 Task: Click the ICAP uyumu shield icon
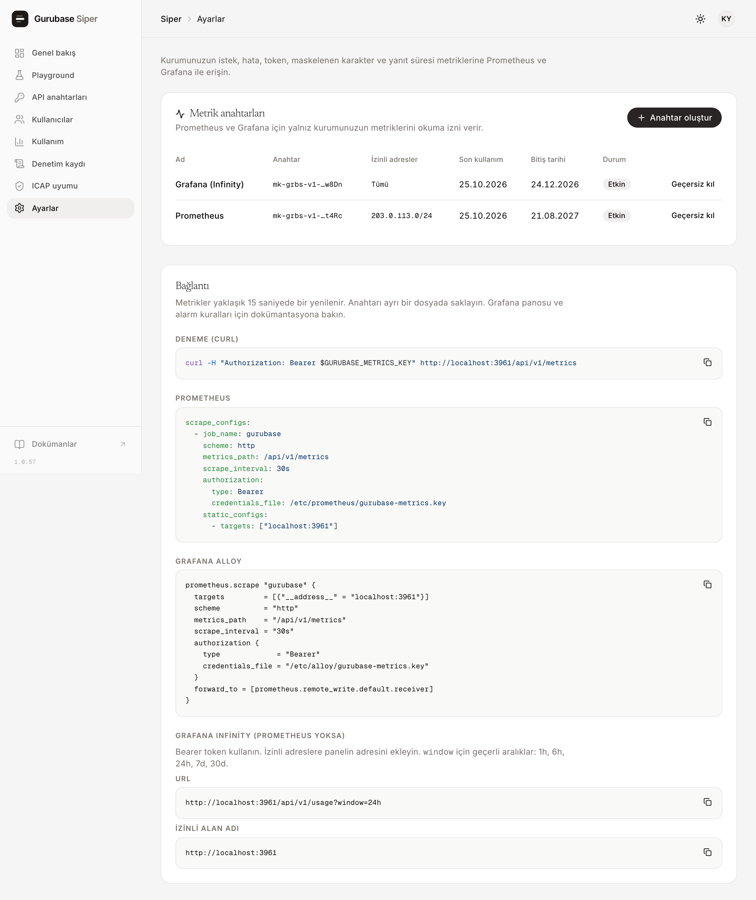tap(19, 186)
